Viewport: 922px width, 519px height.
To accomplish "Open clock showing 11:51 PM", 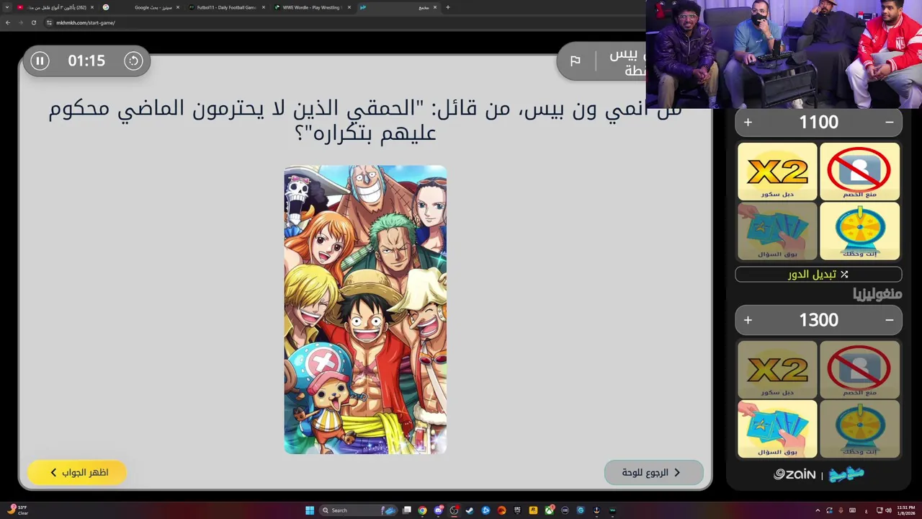I will pyautogui.click(x=906, y=510).
